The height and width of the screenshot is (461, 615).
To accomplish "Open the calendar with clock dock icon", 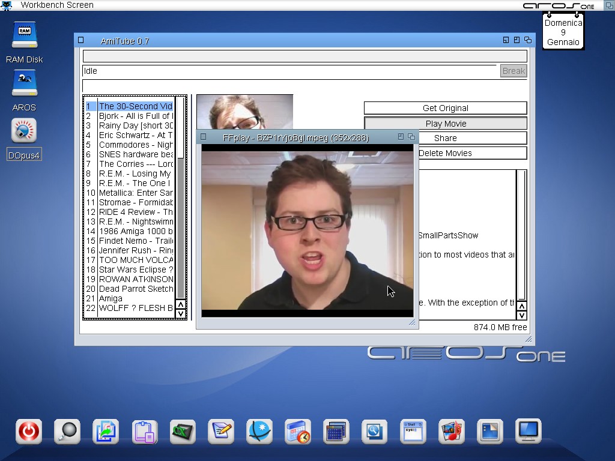I will [298, 432].
